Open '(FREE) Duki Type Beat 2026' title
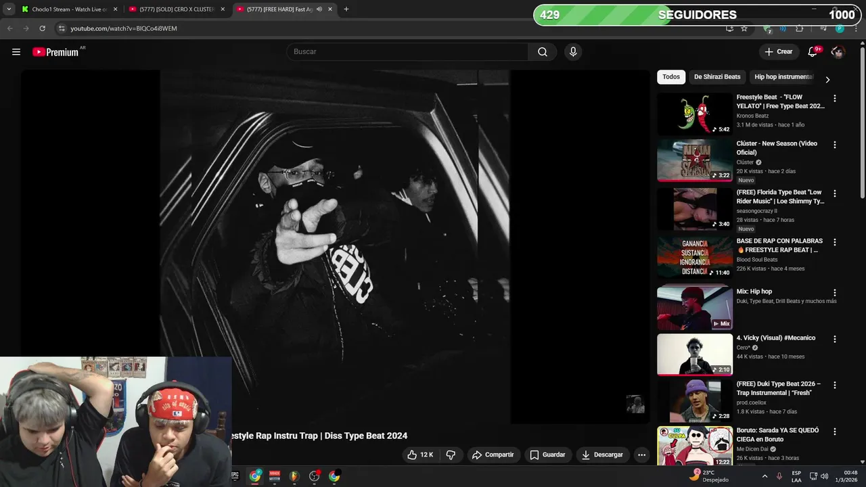 pos(779,388)
